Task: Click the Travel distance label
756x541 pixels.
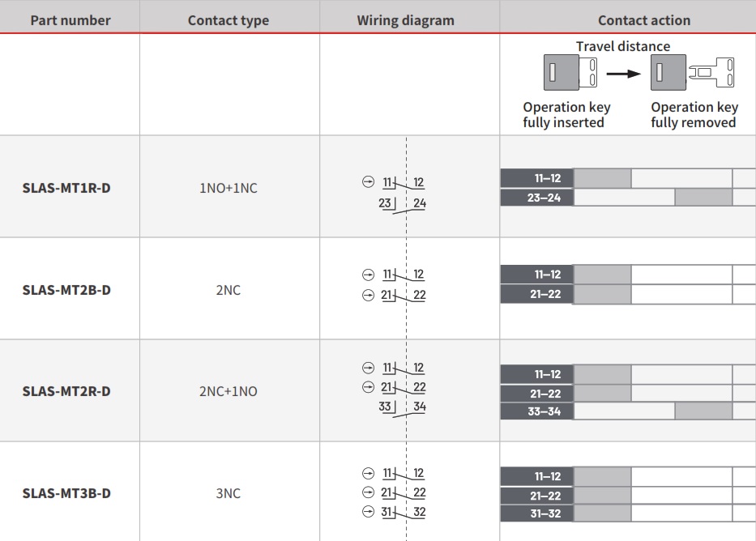Action: coord(623,46)
